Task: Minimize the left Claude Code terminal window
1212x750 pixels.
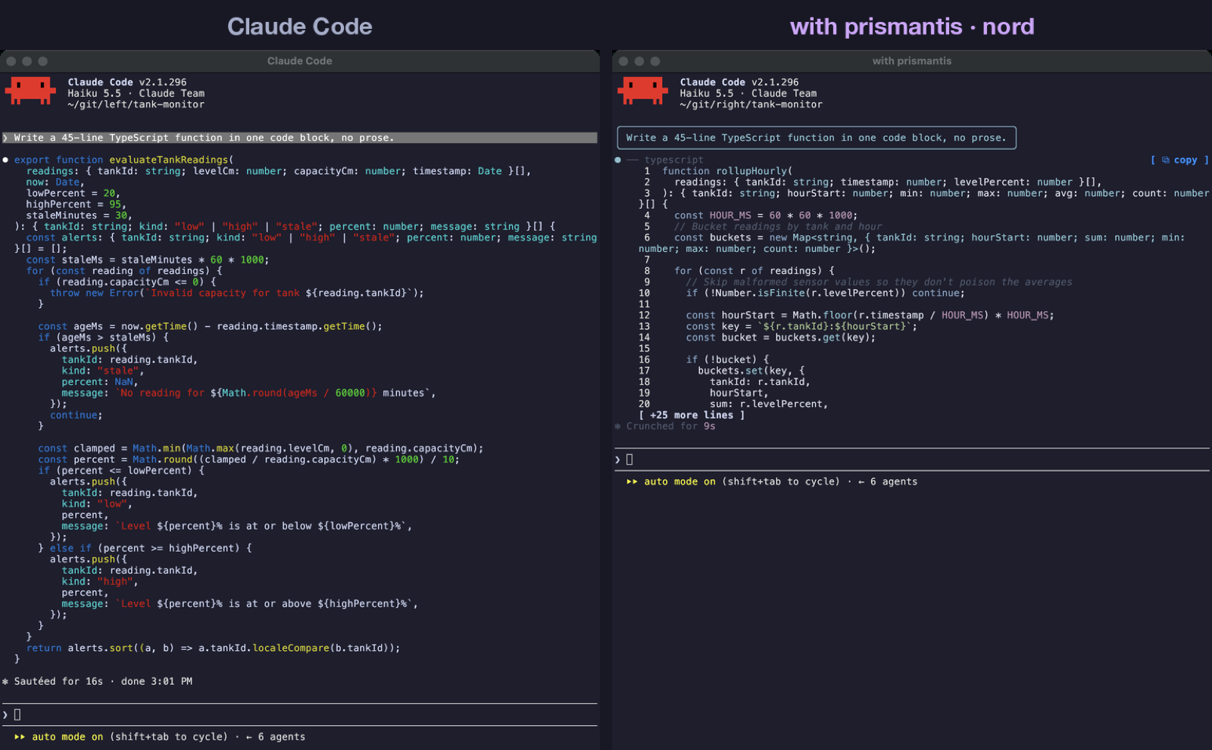Action: pos(27,61)
